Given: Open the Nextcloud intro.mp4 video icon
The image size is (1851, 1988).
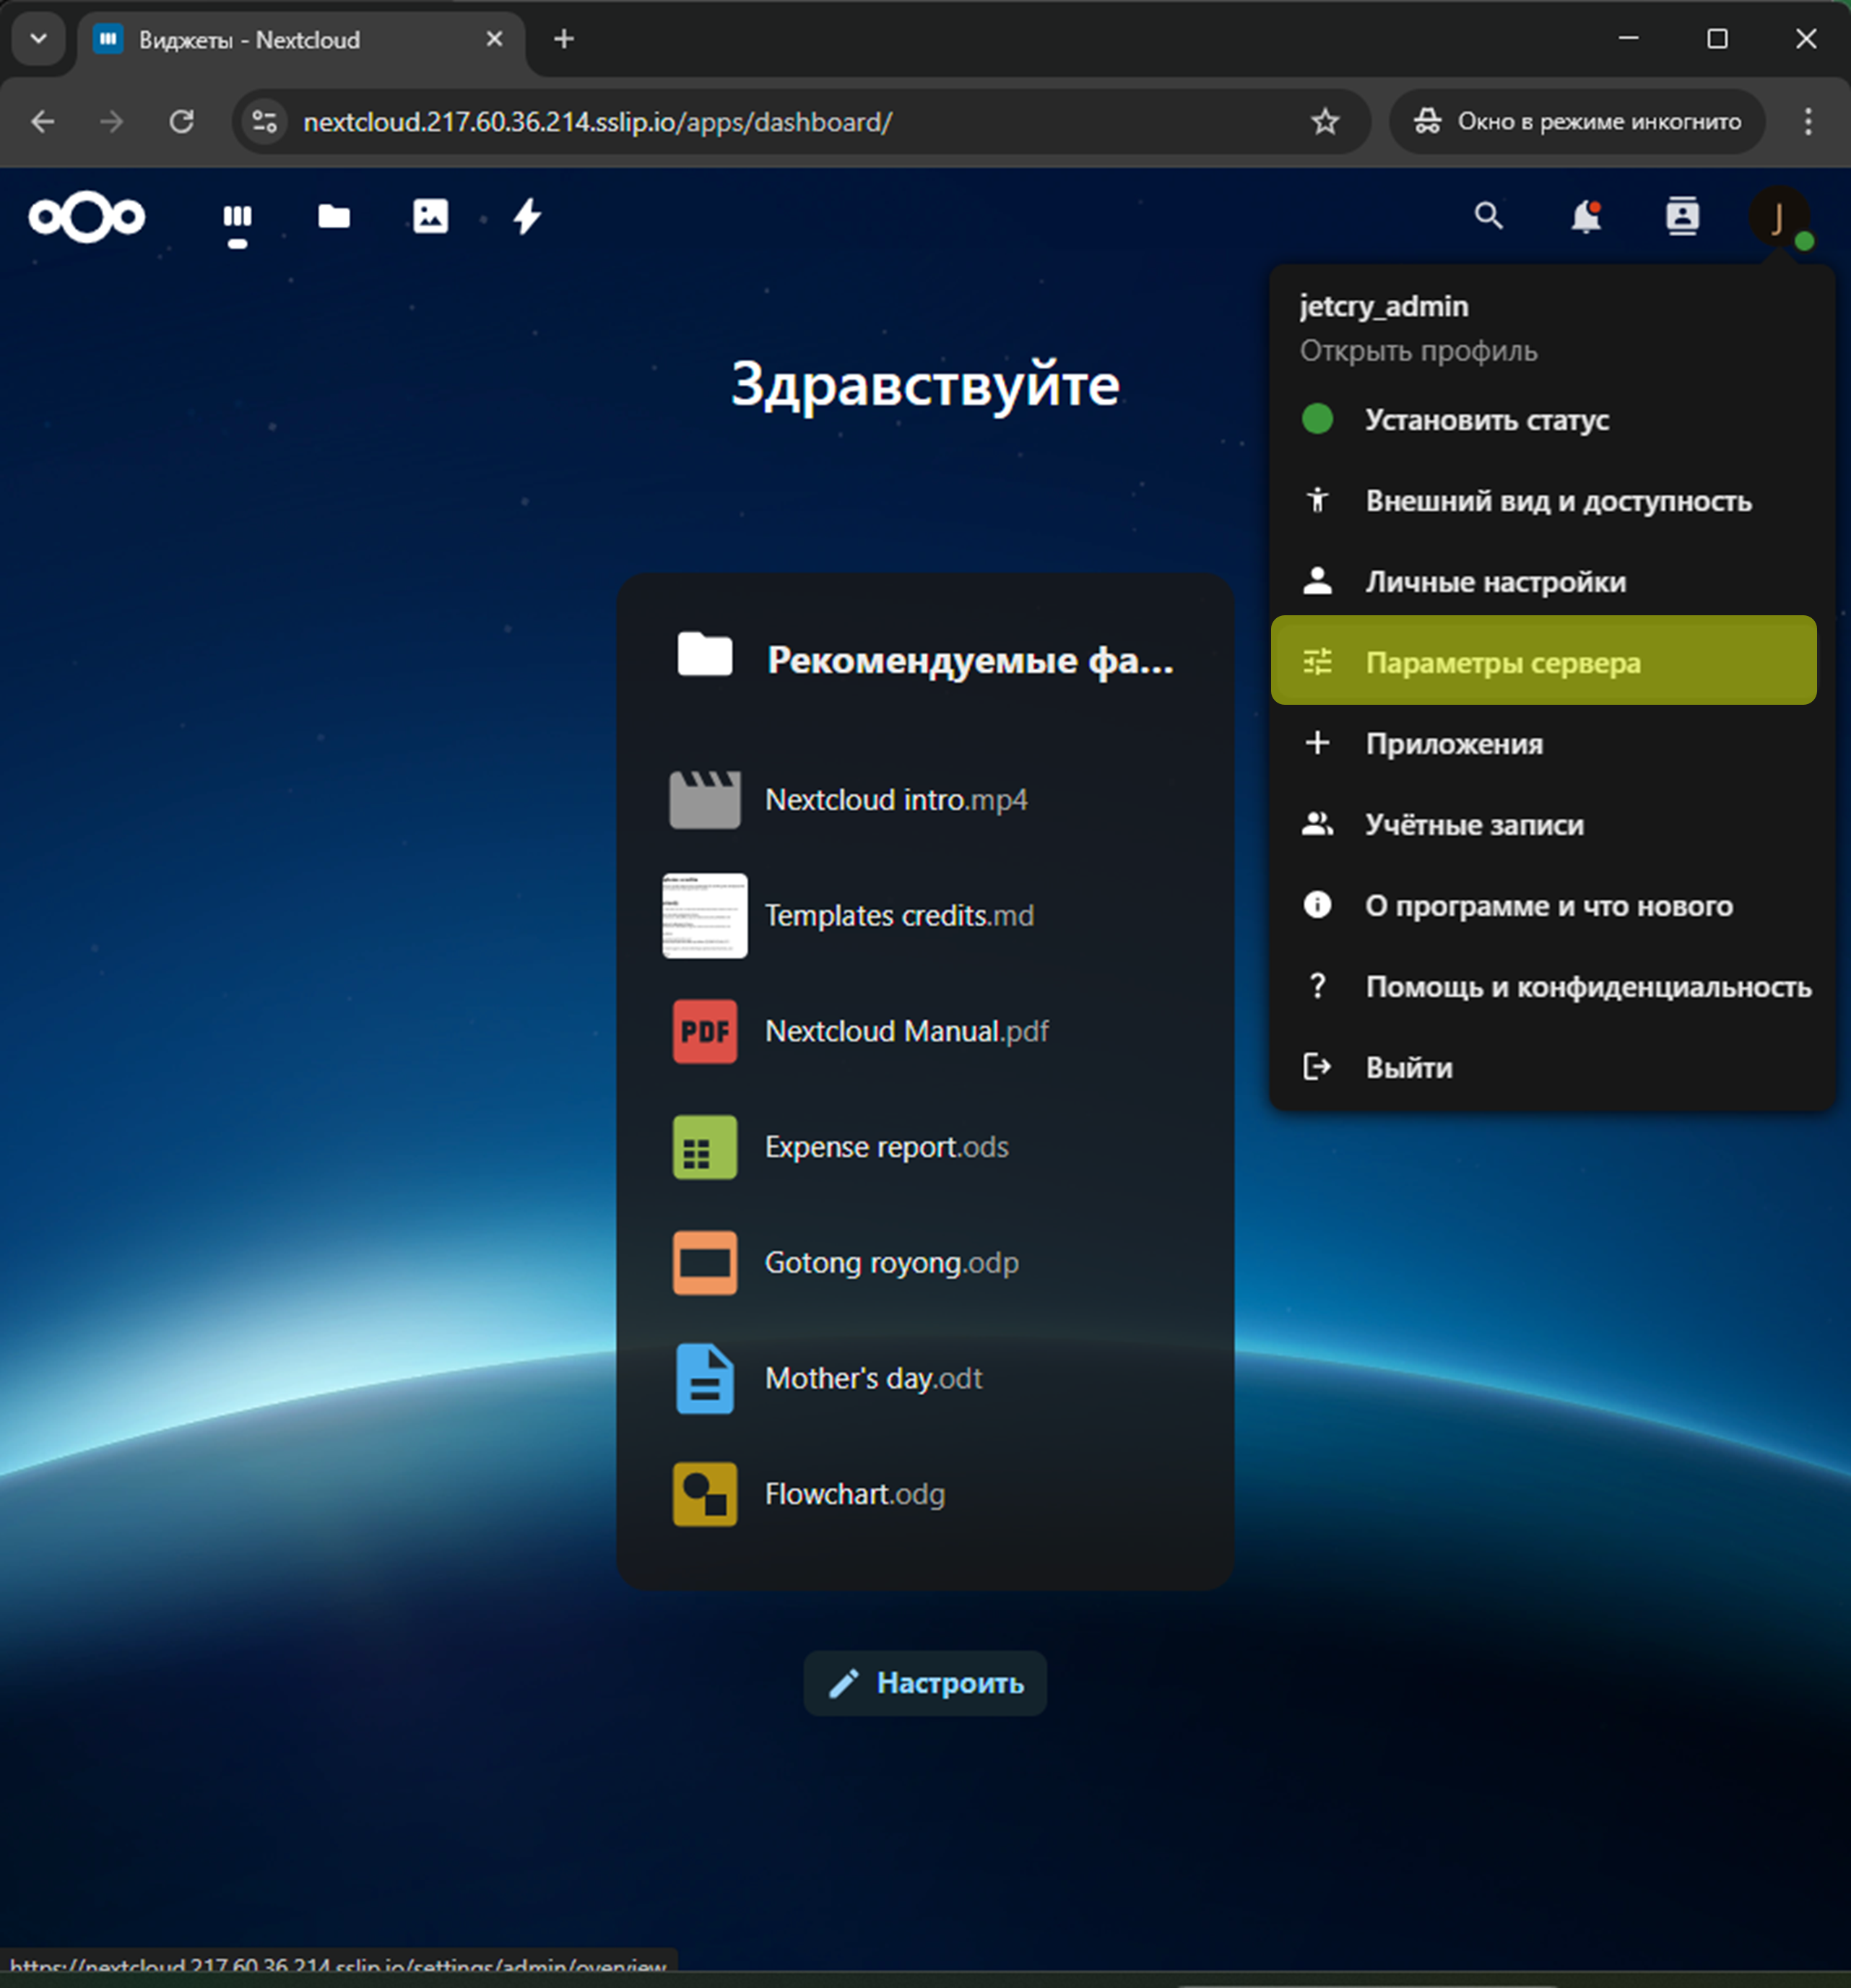Looking at the screenshot, I should (x=705, y=800).
